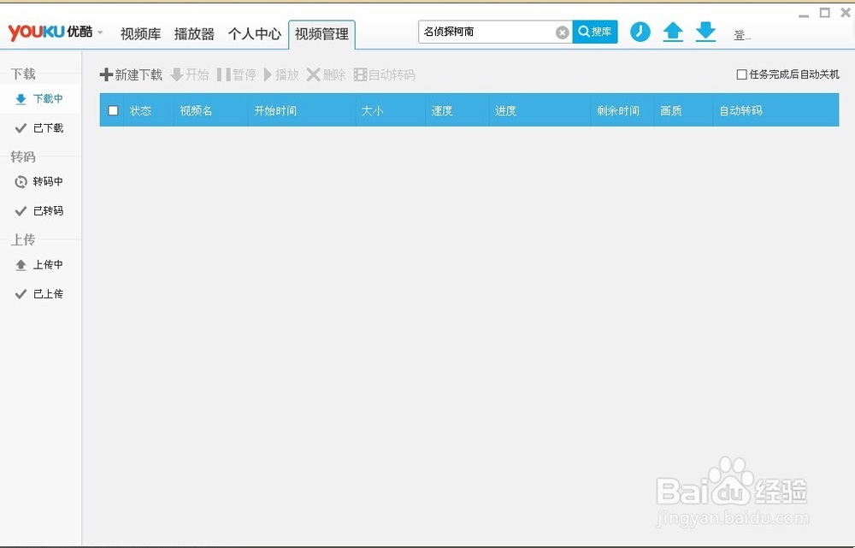Check the box before 已转码 entry
The image size is (855, 548).
[x=21, y=211]
